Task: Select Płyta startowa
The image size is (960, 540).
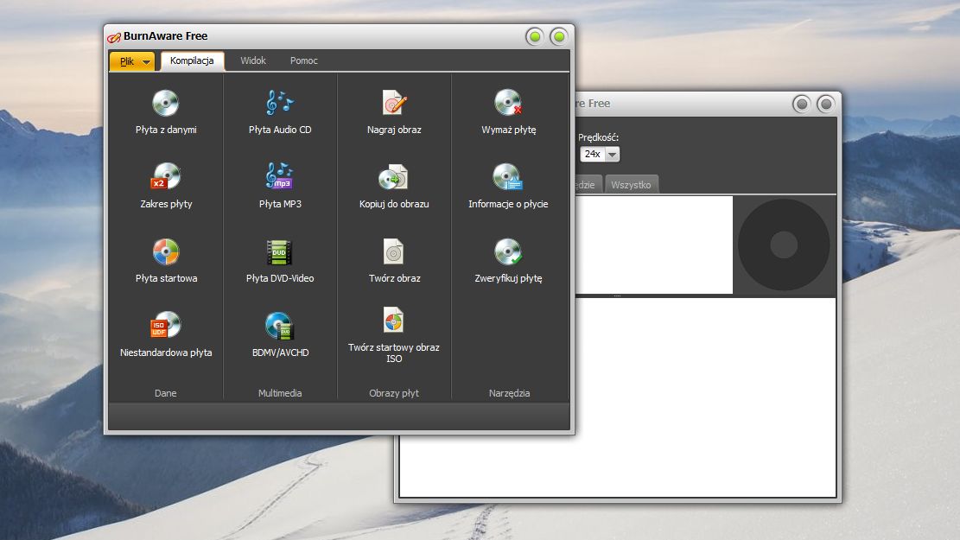Action: click(x=166, y=260)
